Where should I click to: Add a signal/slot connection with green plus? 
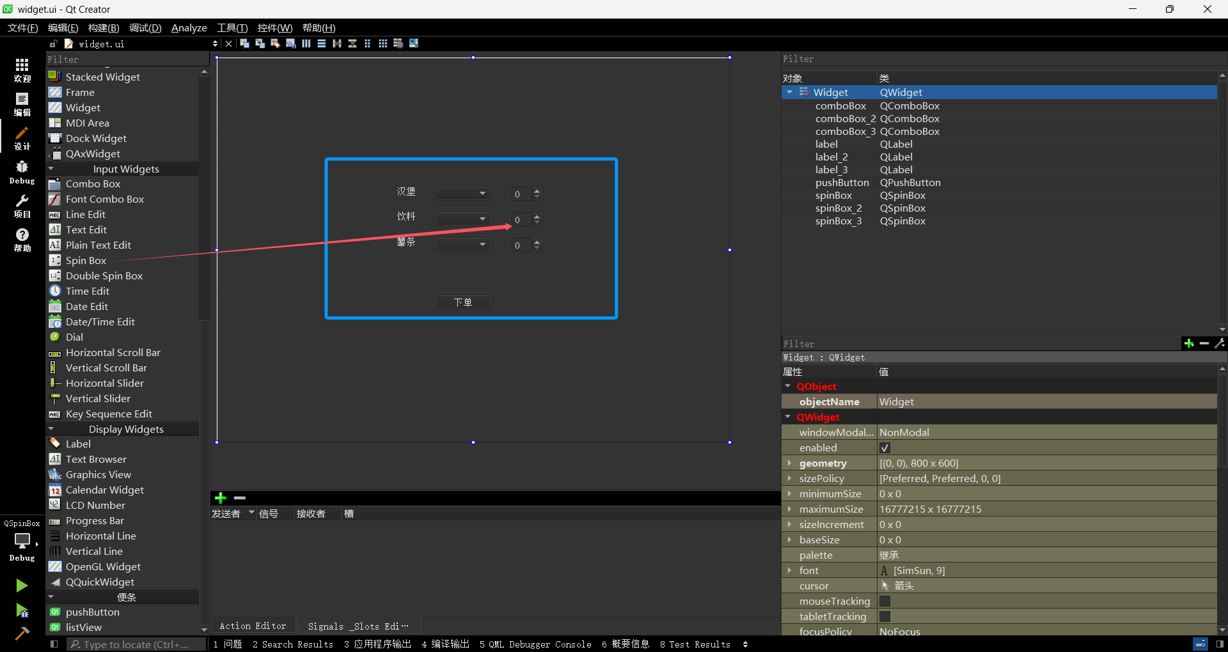pos(221,498)
